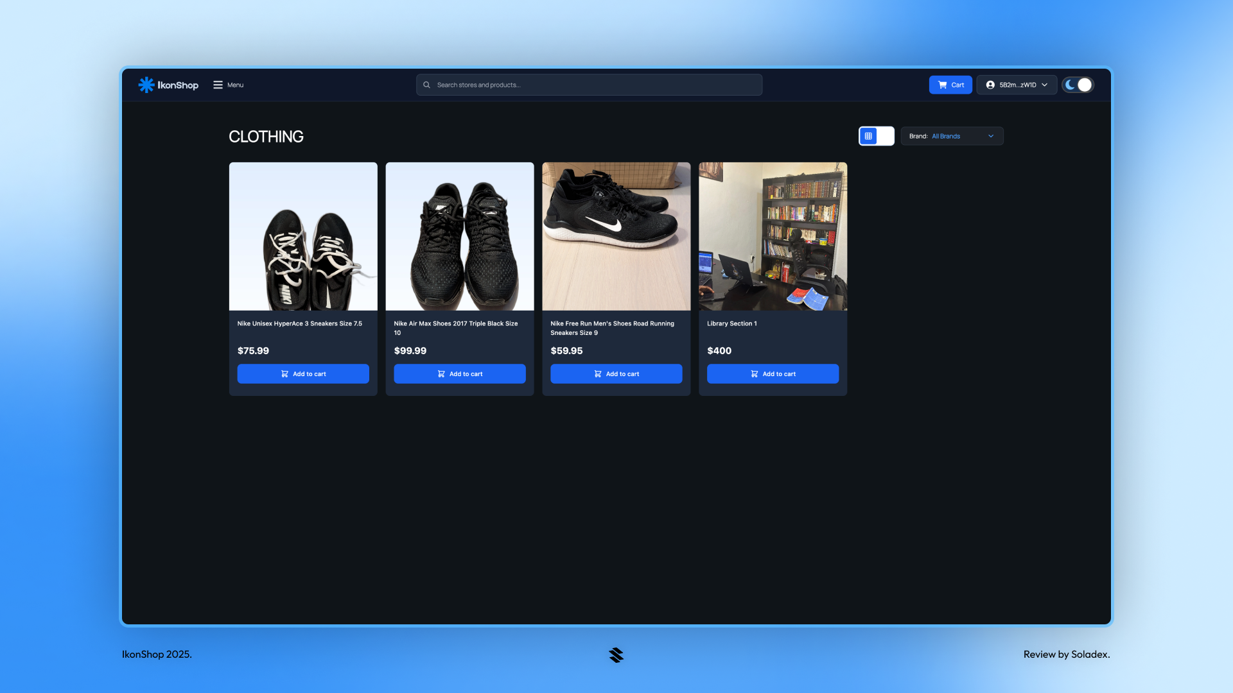Add the $400 Library Section 1 to cart

(773, 374)
